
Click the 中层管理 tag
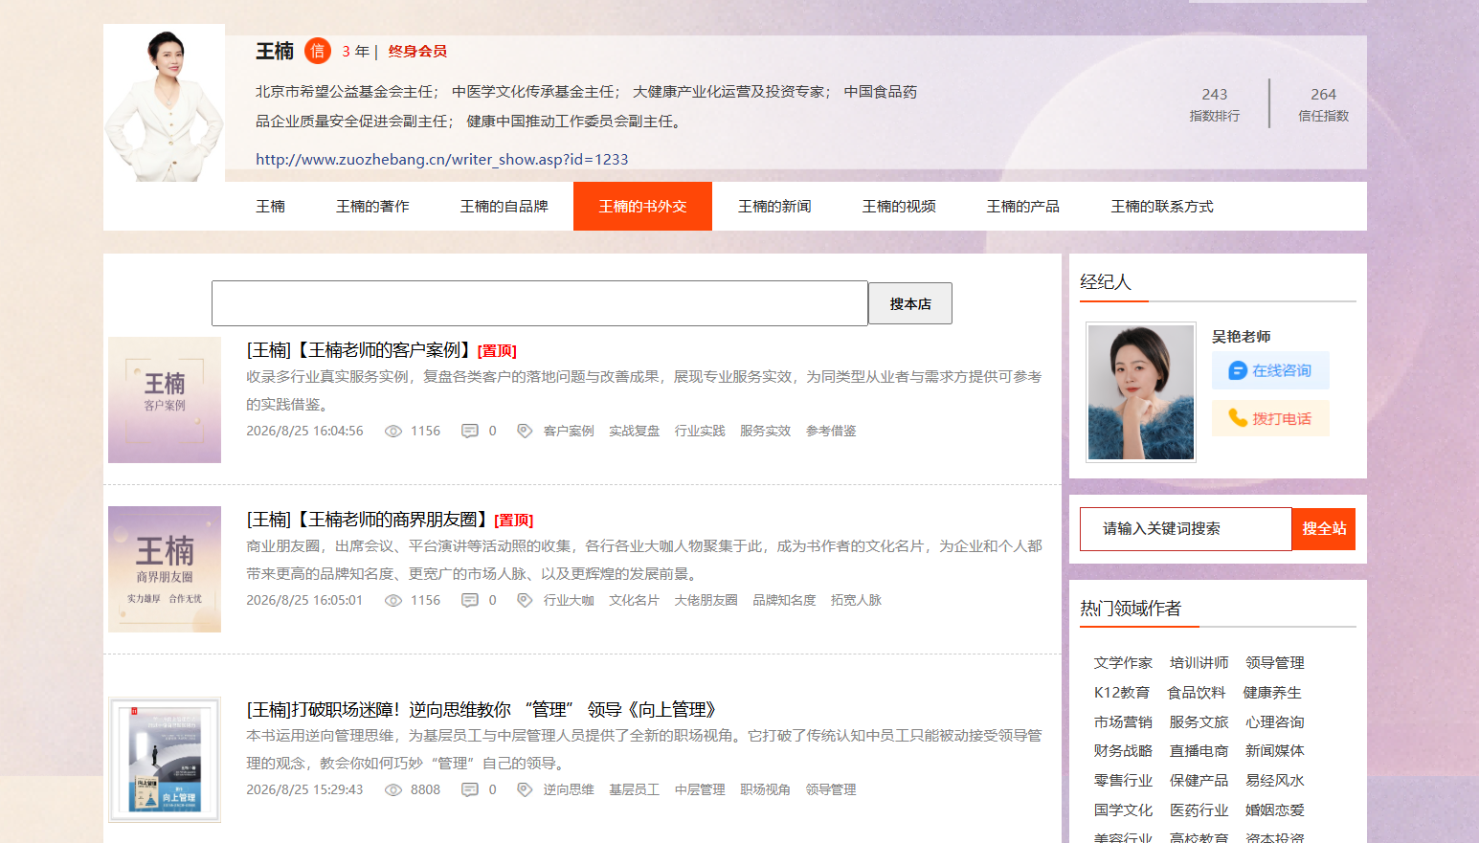click(700, 790)
